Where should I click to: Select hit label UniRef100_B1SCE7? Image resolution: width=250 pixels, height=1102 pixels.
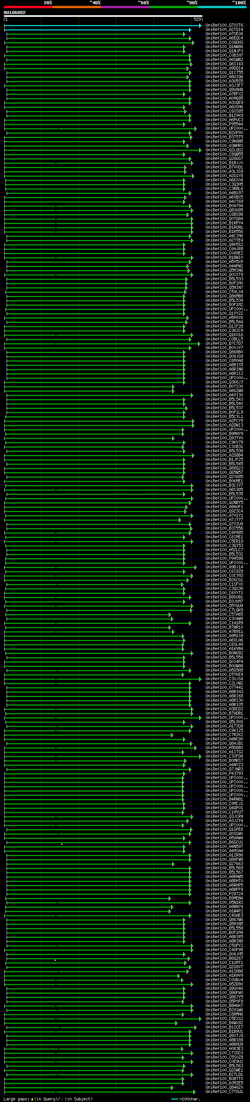(x=224, y=1027)
